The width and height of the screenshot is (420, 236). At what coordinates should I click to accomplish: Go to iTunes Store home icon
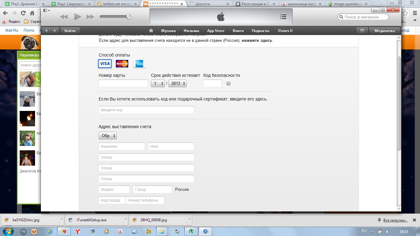(x=151, y=30)
